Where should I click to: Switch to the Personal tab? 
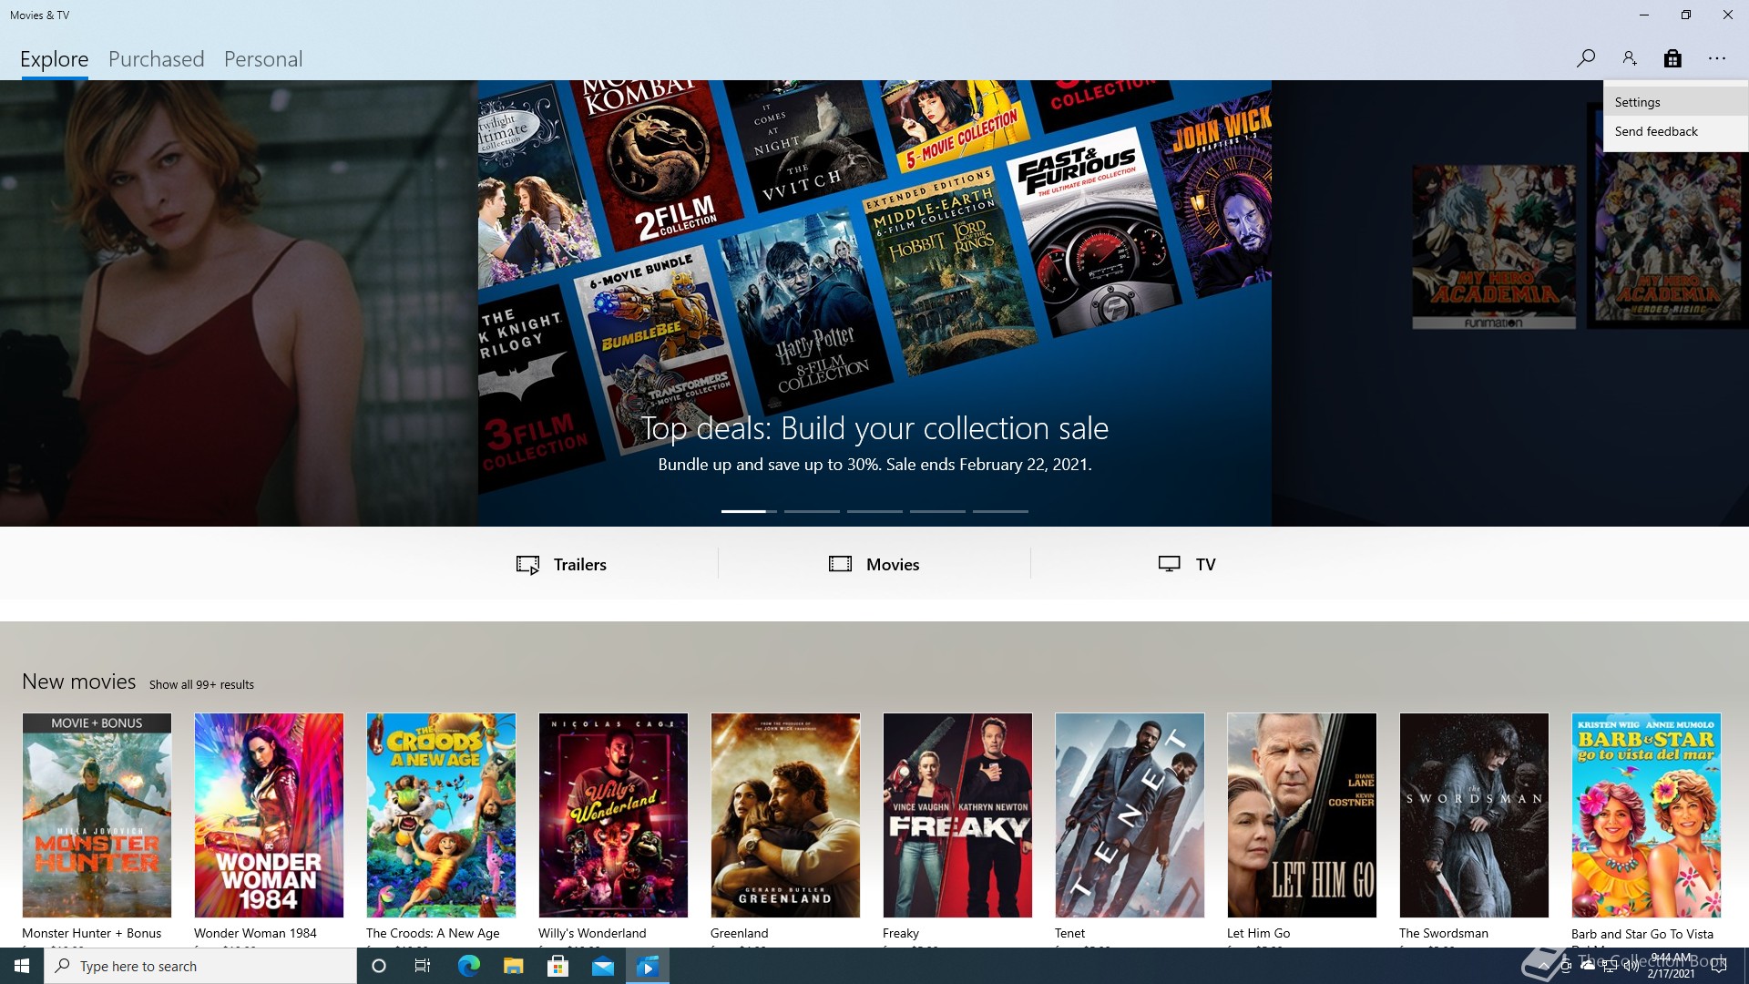(x=263, y=59)
